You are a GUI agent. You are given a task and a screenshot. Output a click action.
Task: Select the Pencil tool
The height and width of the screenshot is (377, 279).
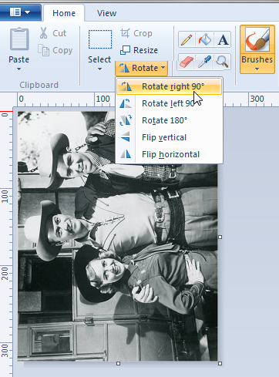coord(187,39)
